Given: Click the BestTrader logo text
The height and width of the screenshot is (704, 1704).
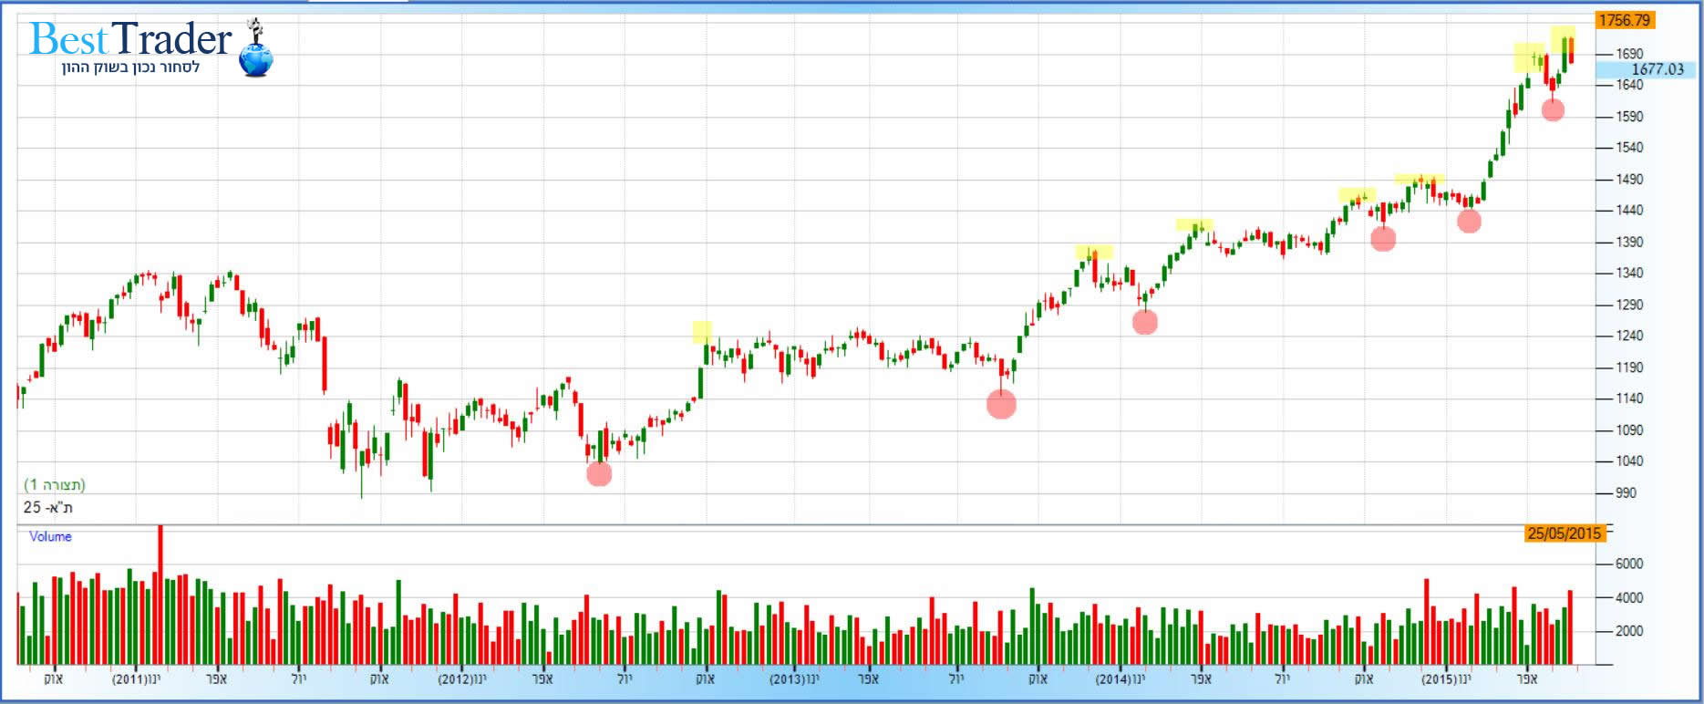Looking at the screenshot, I should point(130,39).
